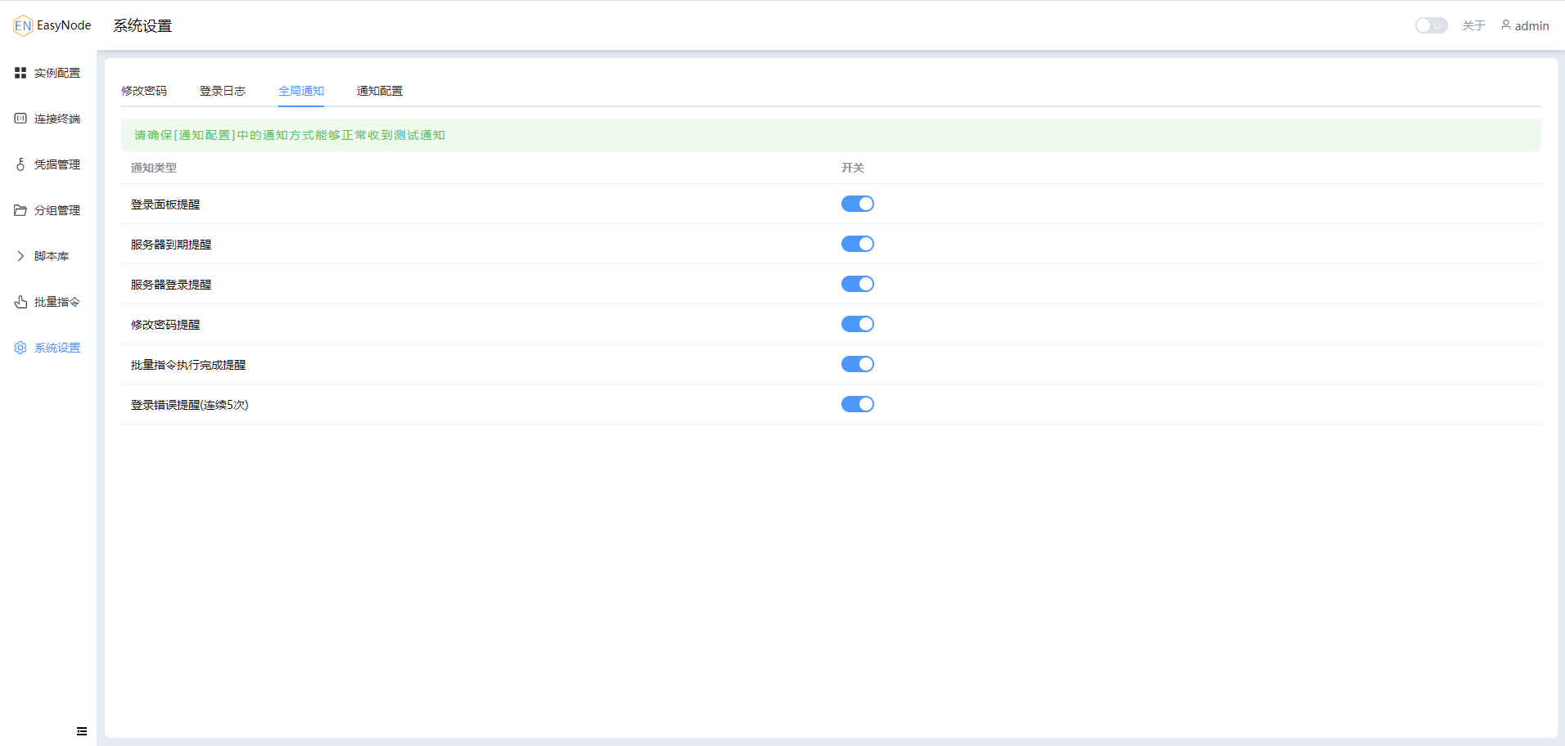The image size is (1565, 746).
Task: Open 凭据管理 credentials key icon
Action: tap(20, 164)
